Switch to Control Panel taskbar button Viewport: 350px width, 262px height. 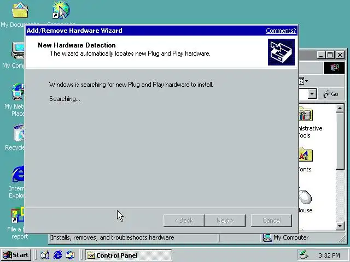click(129, 255)
